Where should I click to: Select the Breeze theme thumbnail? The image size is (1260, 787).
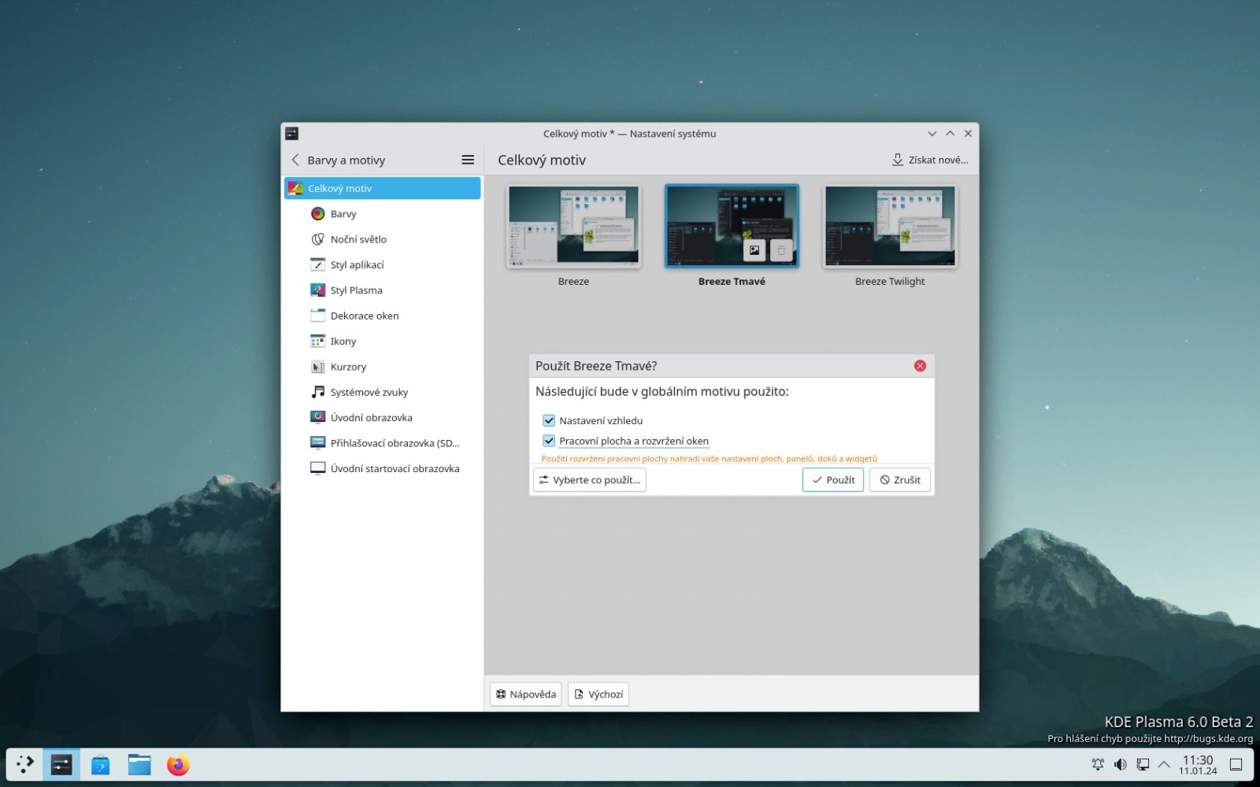[x=573, y=227]
